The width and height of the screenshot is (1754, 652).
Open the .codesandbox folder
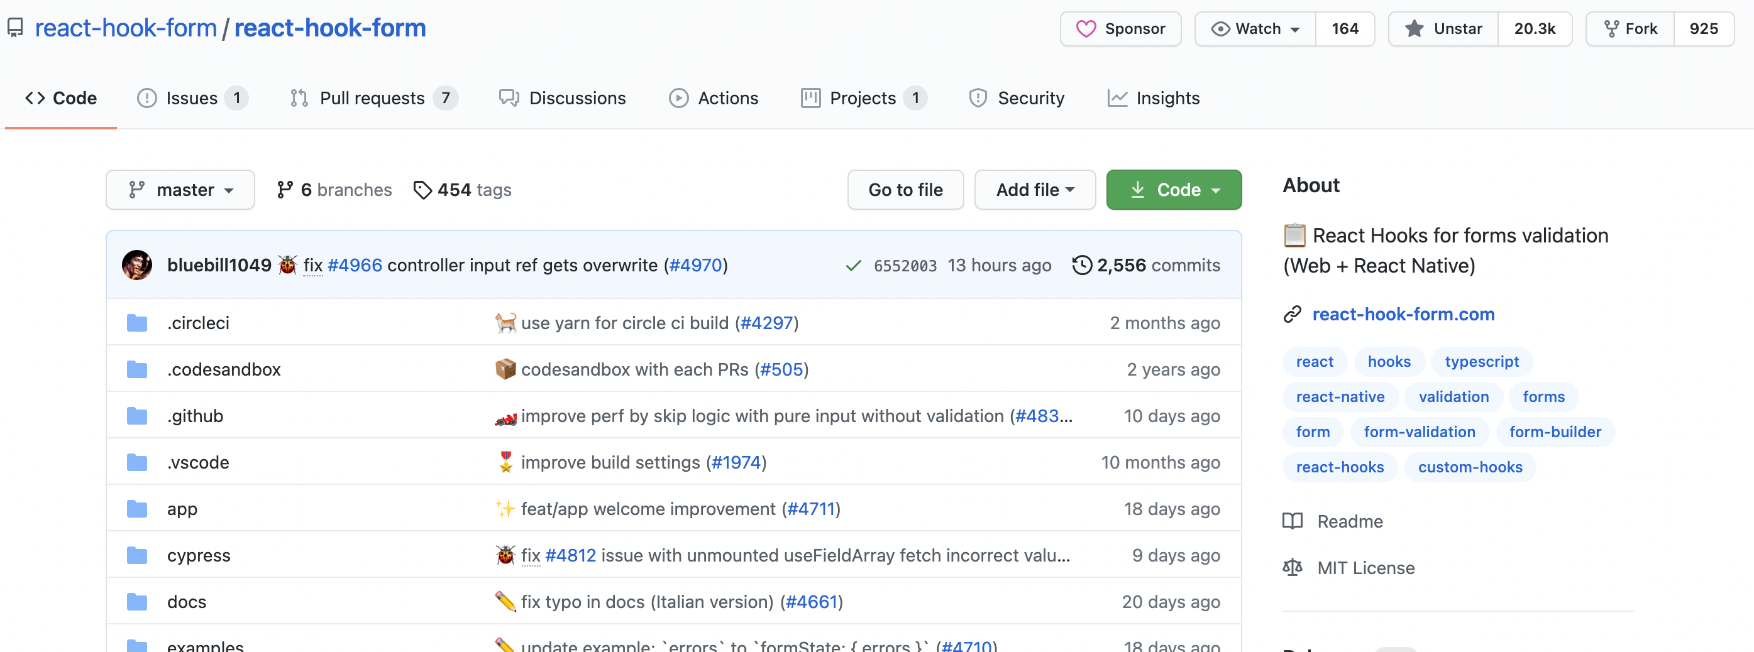click(224, 369)
